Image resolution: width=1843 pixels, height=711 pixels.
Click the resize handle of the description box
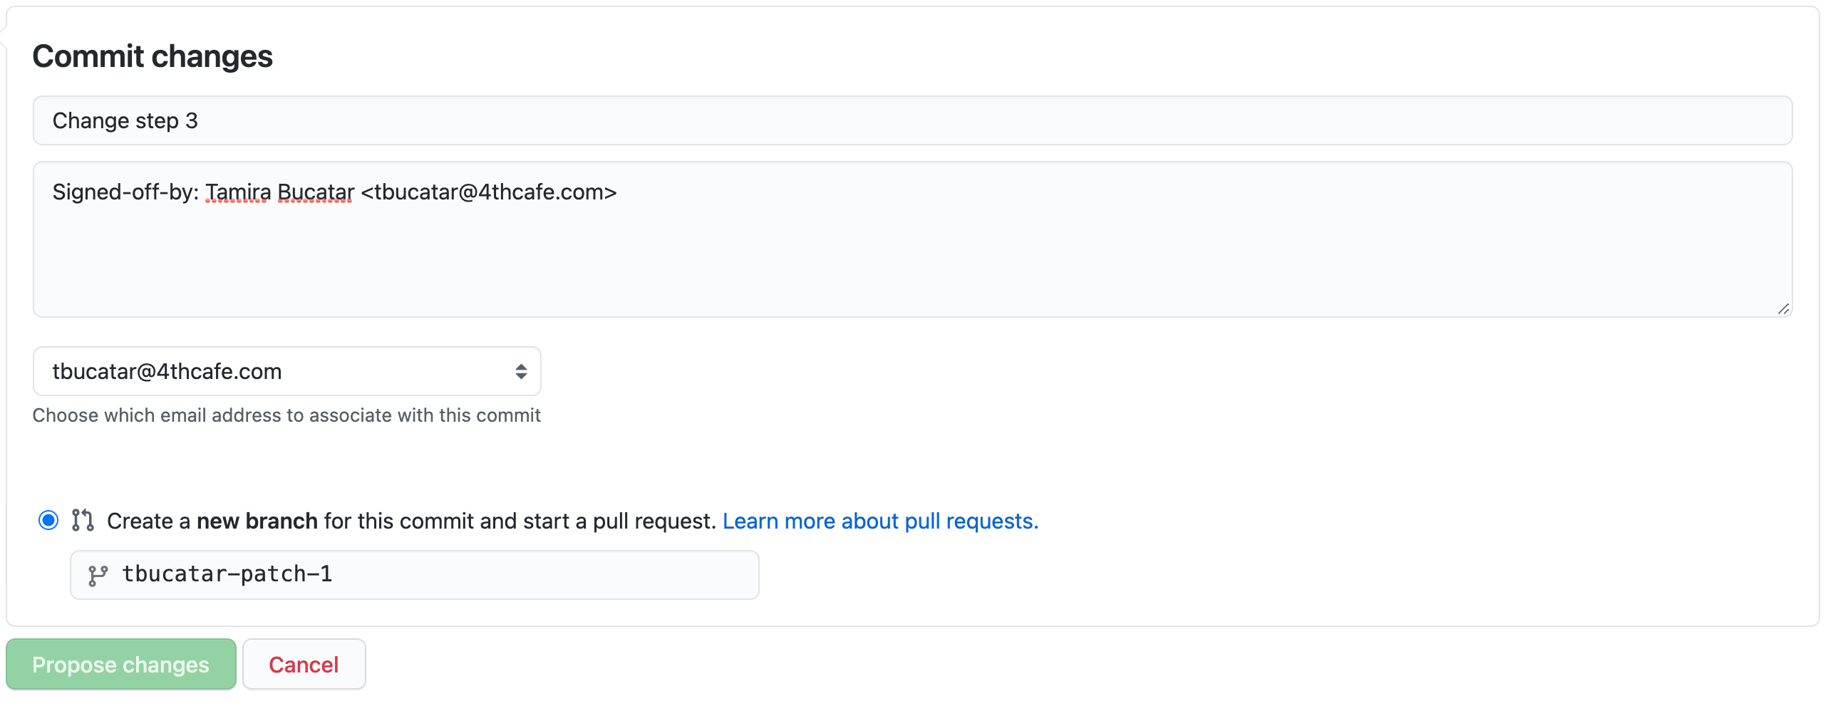(1782, 308)
